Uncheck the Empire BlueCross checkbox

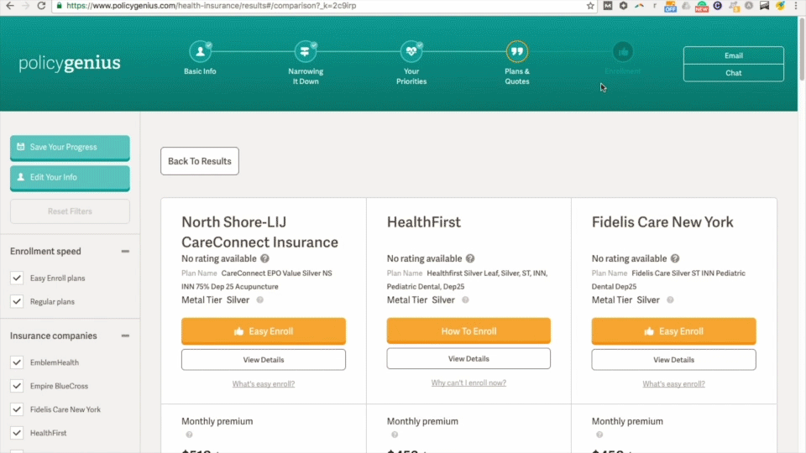click(17, 386)
